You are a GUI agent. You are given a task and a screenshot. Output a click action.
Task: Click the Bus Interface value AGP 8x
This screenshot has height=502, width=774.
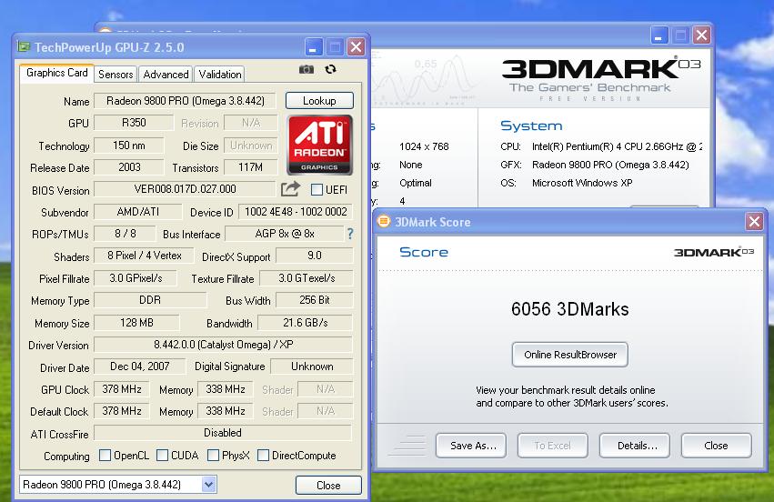coord(285,234)
